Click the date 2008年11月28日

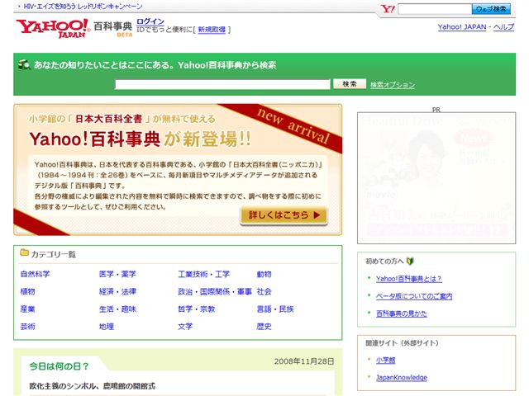click(x=304, y=361)
